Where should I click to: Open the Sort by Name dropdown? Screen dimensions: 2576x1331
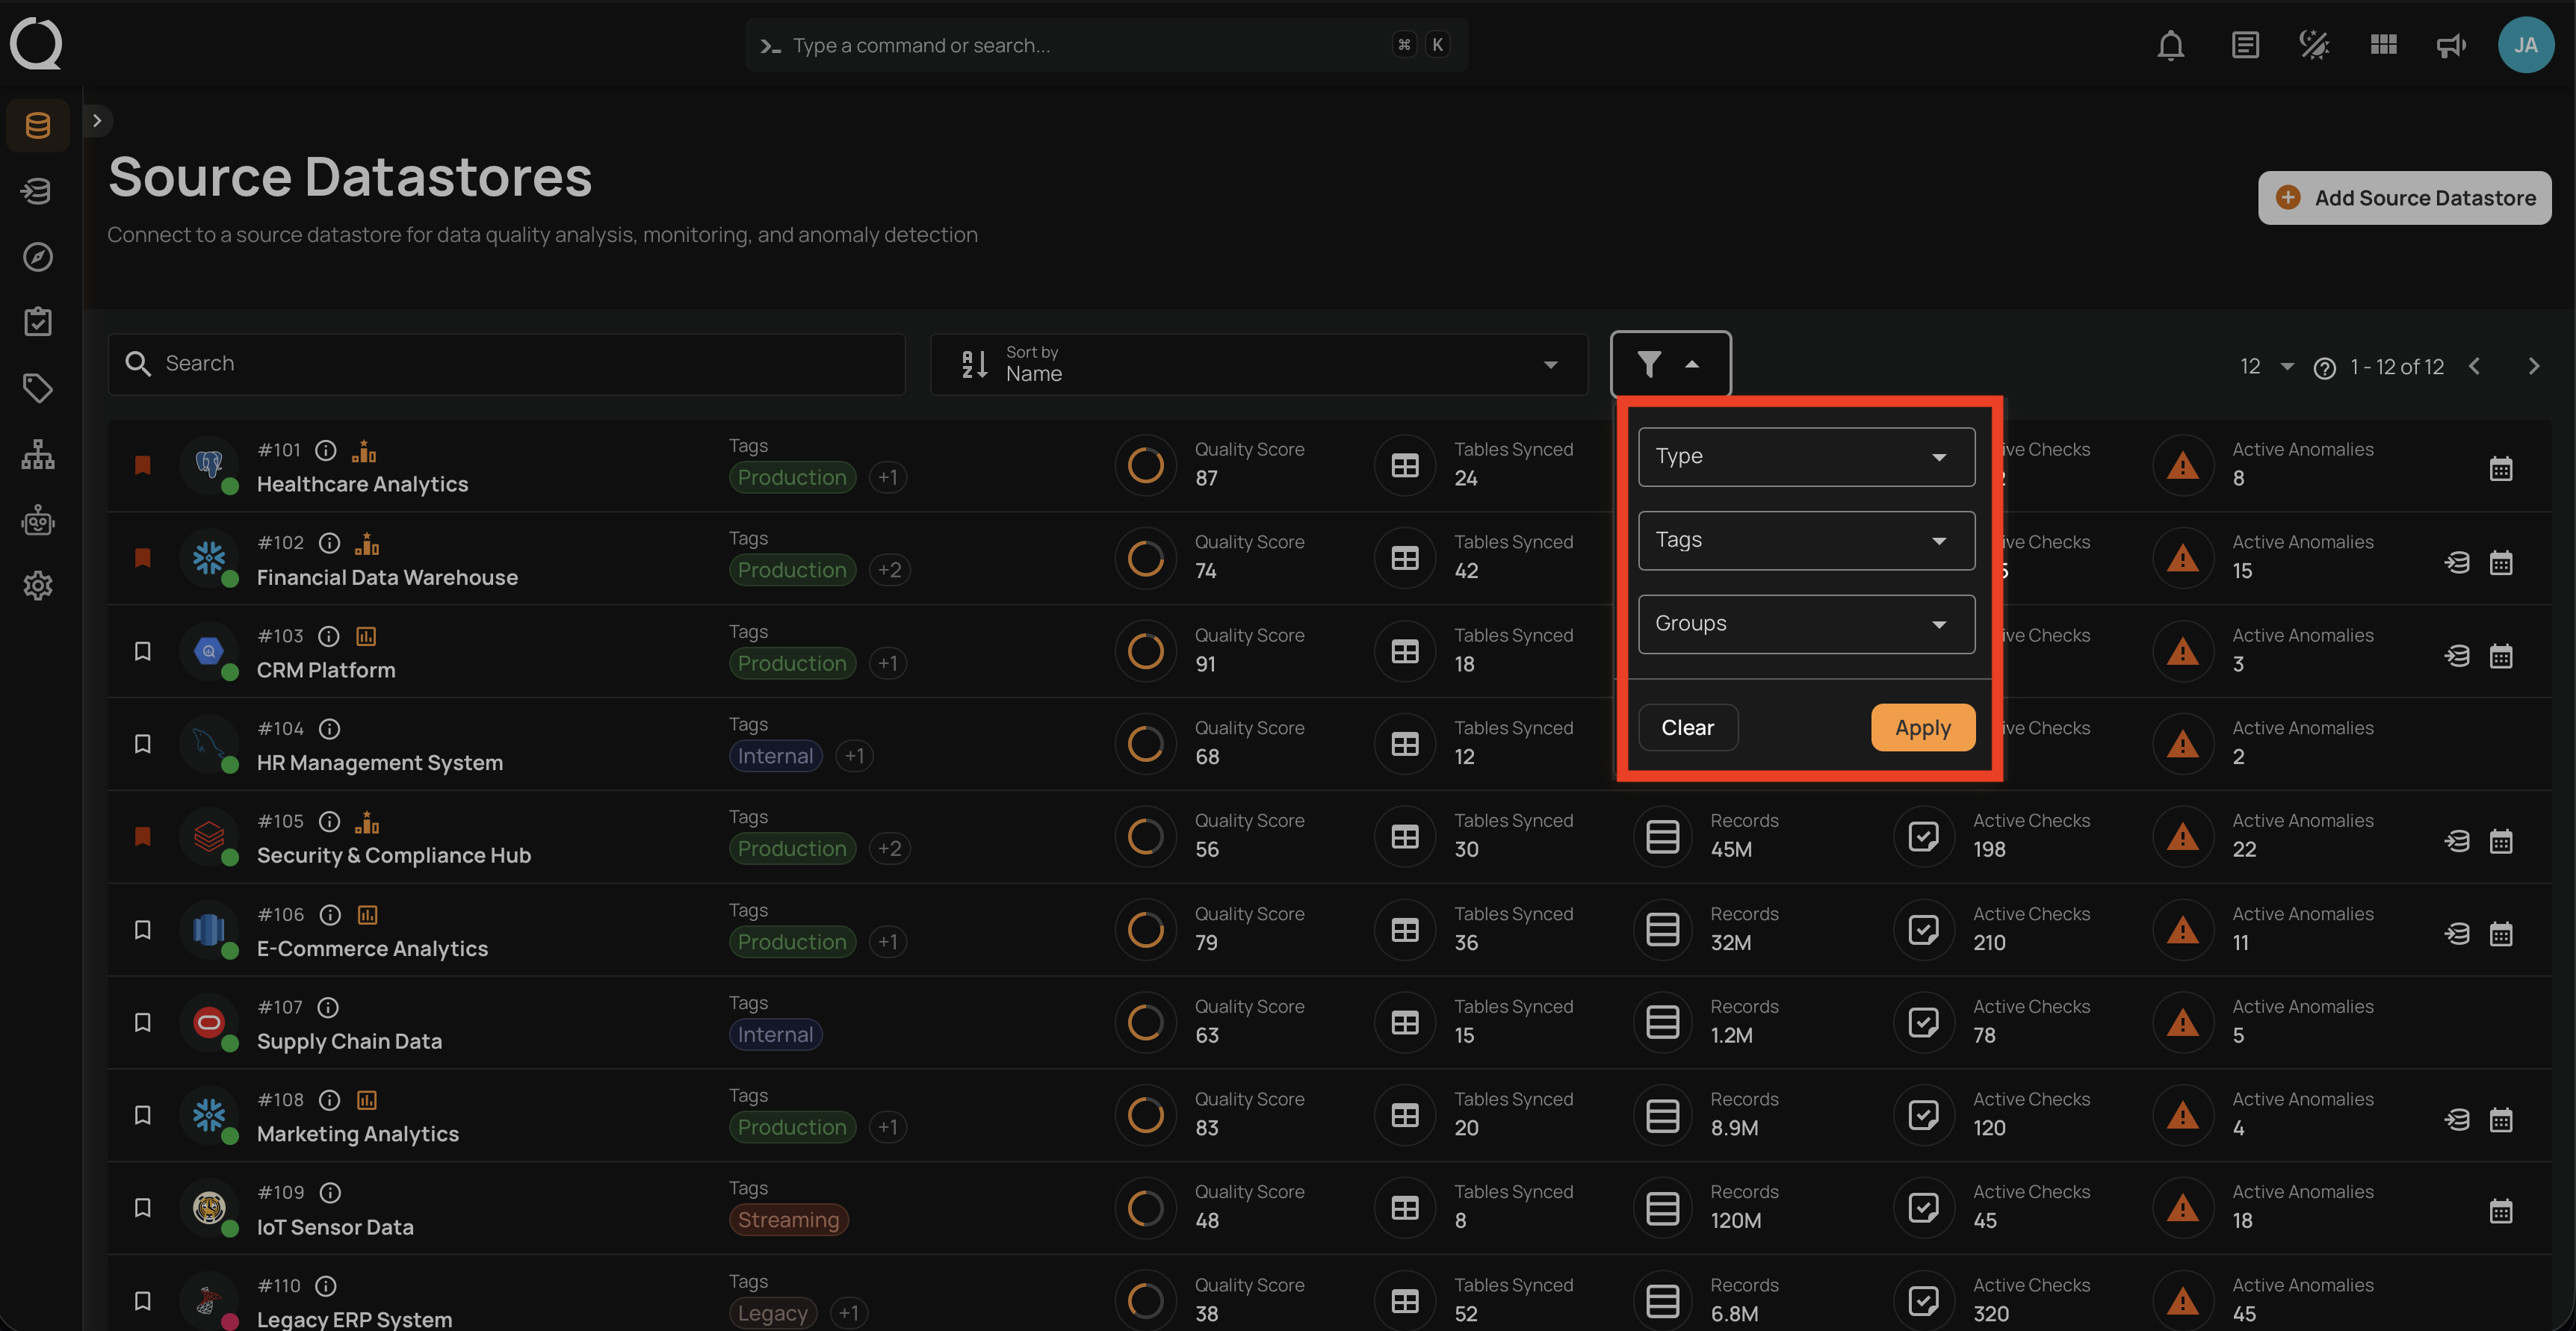pos(1258,364)
